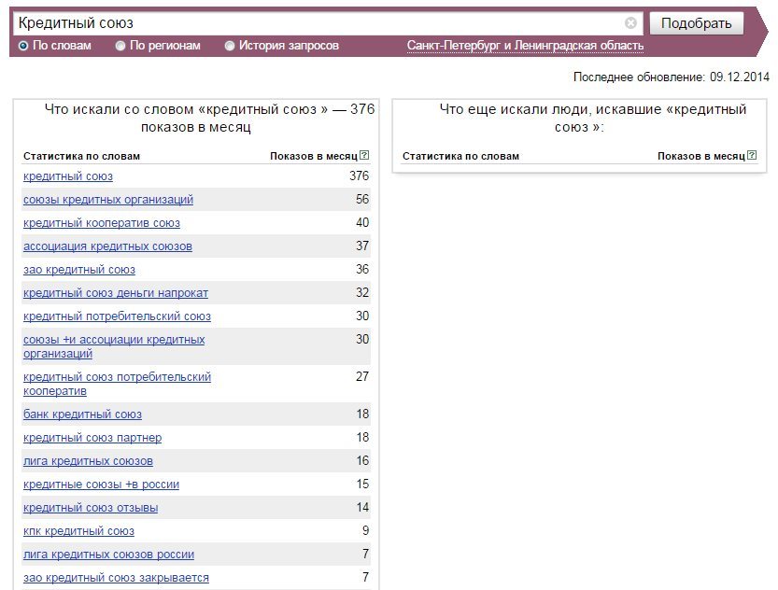Open the help icon in the left table header
The height and width of the screenshot is (590, 778).
[364, 155]
